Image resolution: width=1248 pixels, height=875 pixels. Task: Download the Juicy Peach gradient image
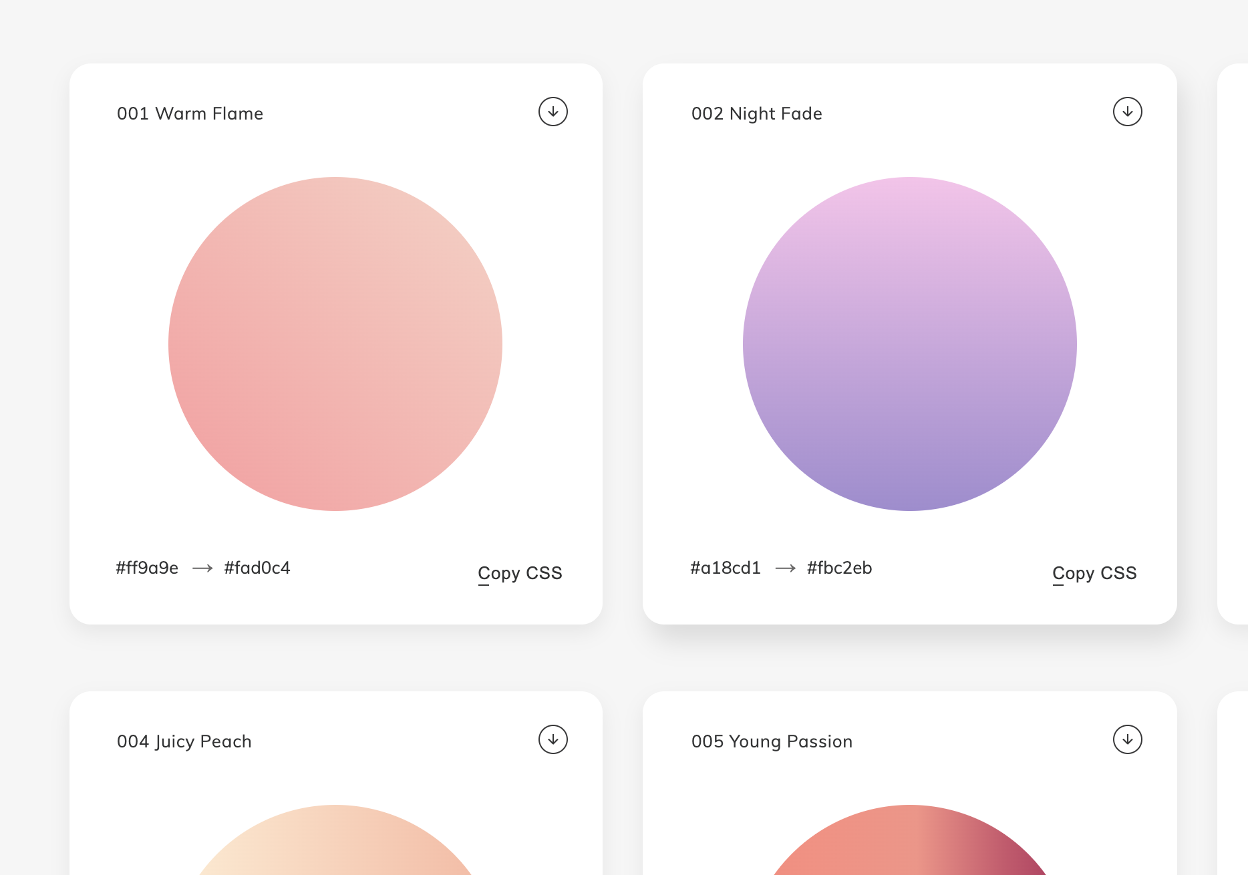553,740
